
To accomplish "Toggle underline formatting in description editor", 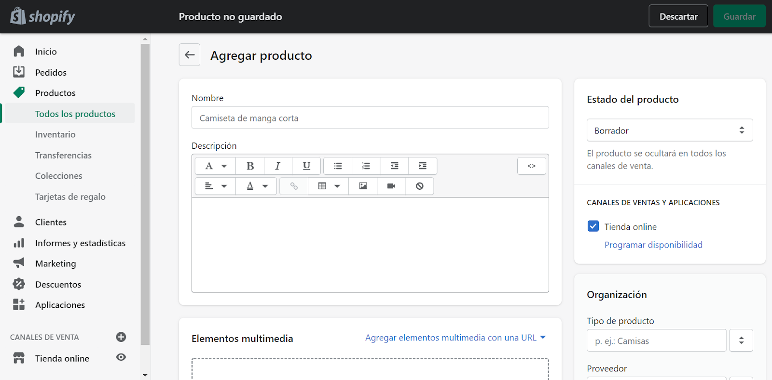I will pos(306,166).
